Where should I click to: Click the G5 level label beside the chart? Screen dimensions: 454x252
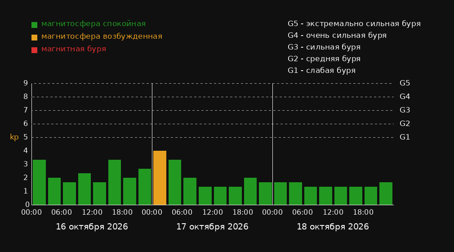pos(405,83)
